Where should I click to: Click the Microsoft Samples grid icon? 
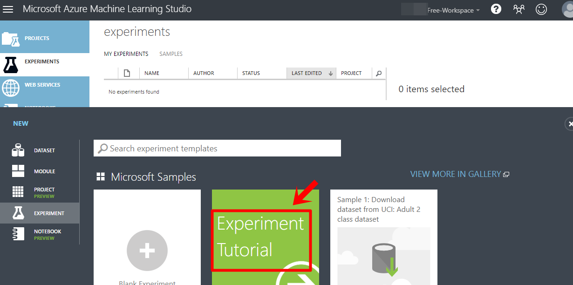100,176
